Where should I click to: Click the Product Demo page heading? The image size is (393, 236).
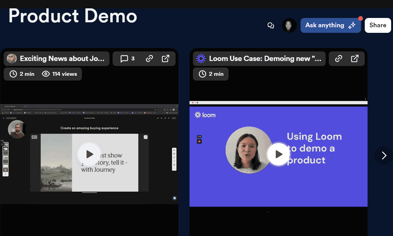coord(73,15)
